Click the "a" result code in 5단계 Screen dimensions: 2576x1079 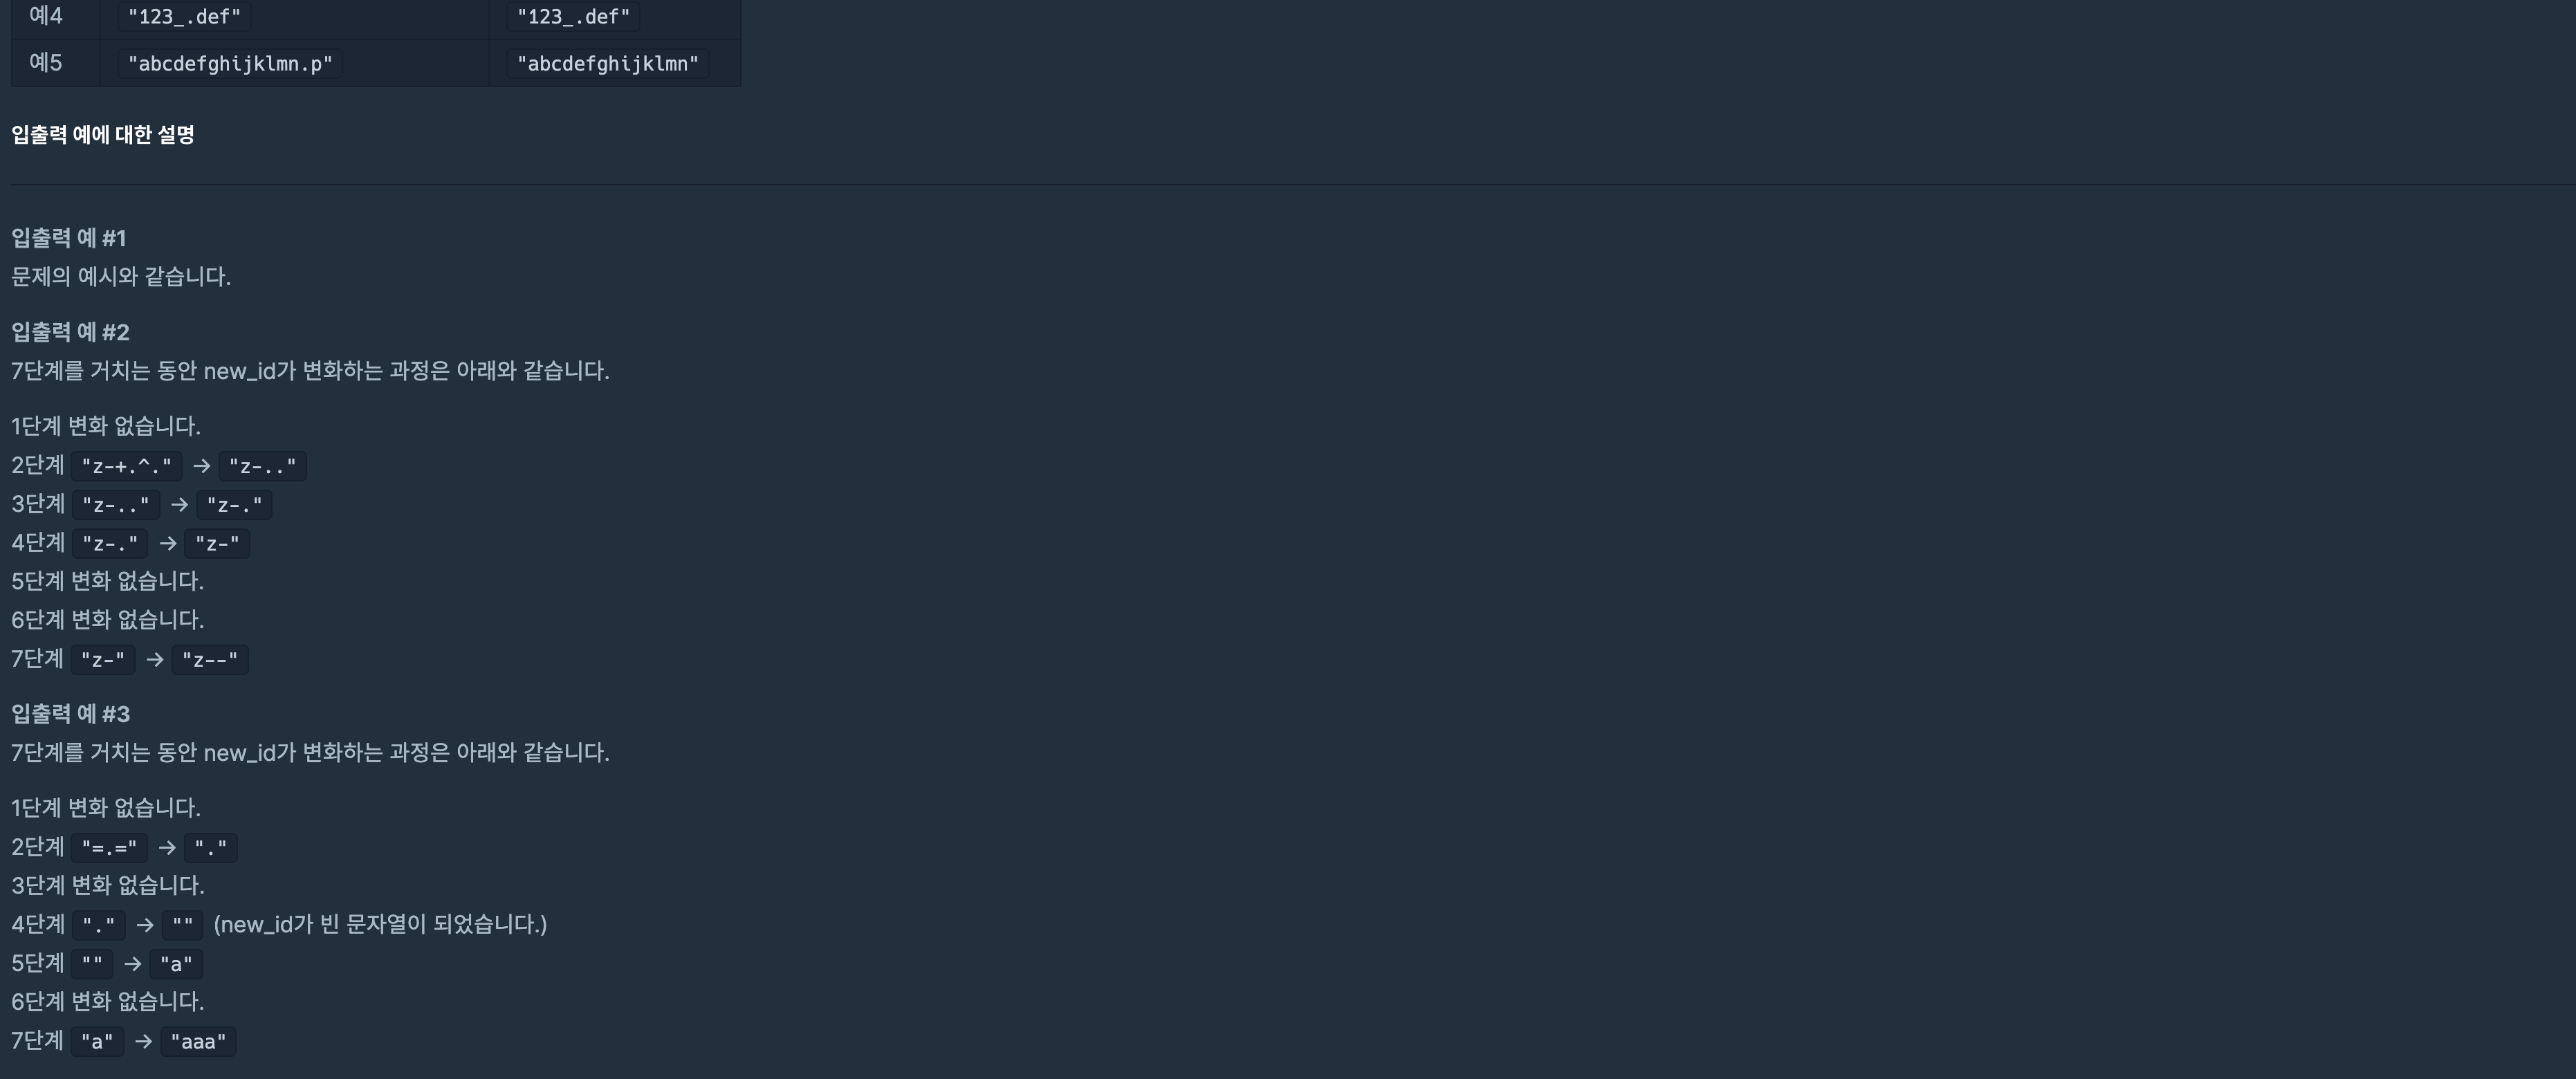coord(176,964)
